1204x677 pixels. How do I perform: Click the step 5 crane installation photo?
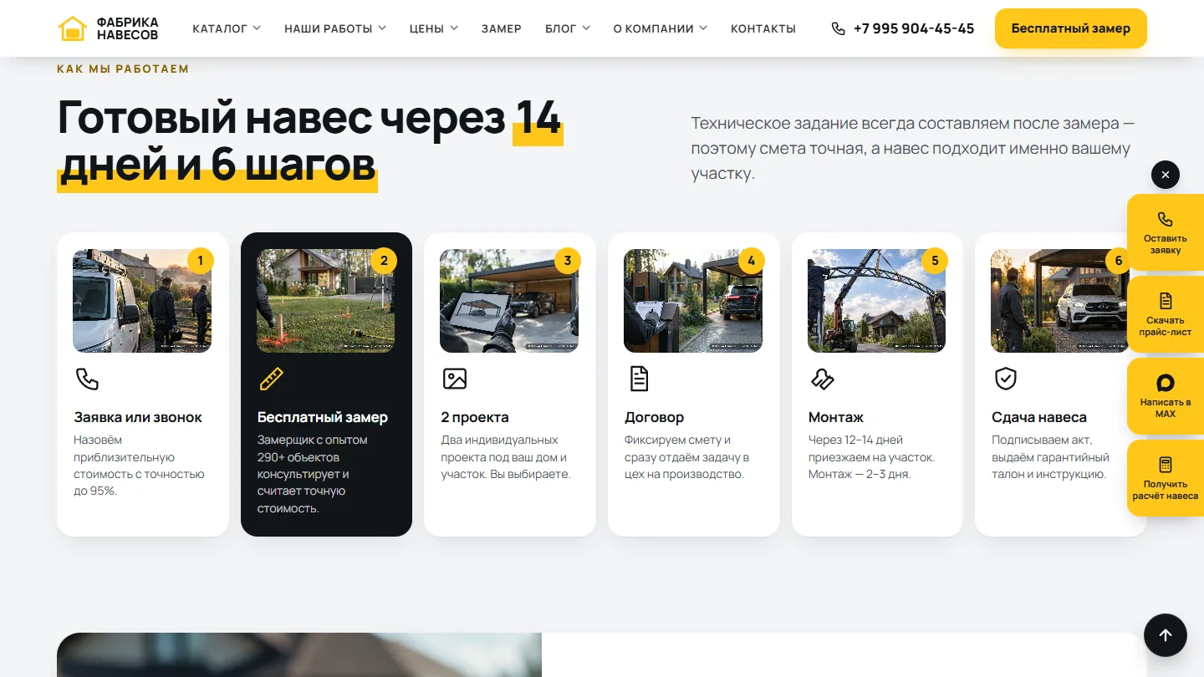coord(876,301)
